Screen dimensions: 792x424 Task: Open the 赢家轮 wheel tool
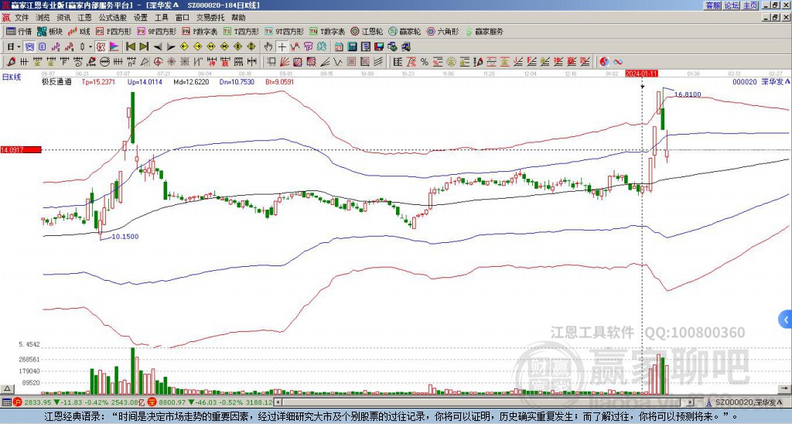coord(405,31)
